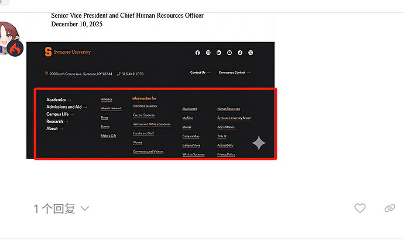The width and height of the screenshot is (404, 242).
Task: Click the Academics footer link
Action: (x=59, y=100)
